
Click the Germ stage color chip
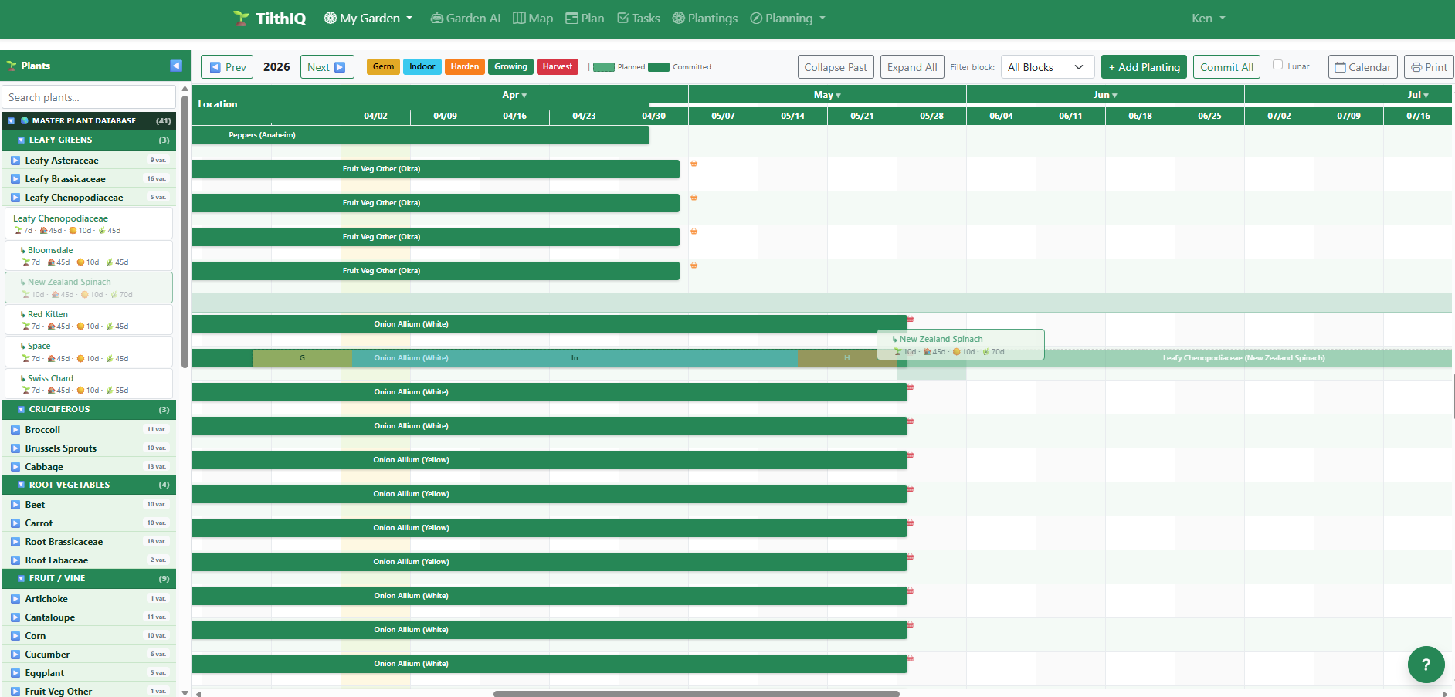tap(383, 67)
